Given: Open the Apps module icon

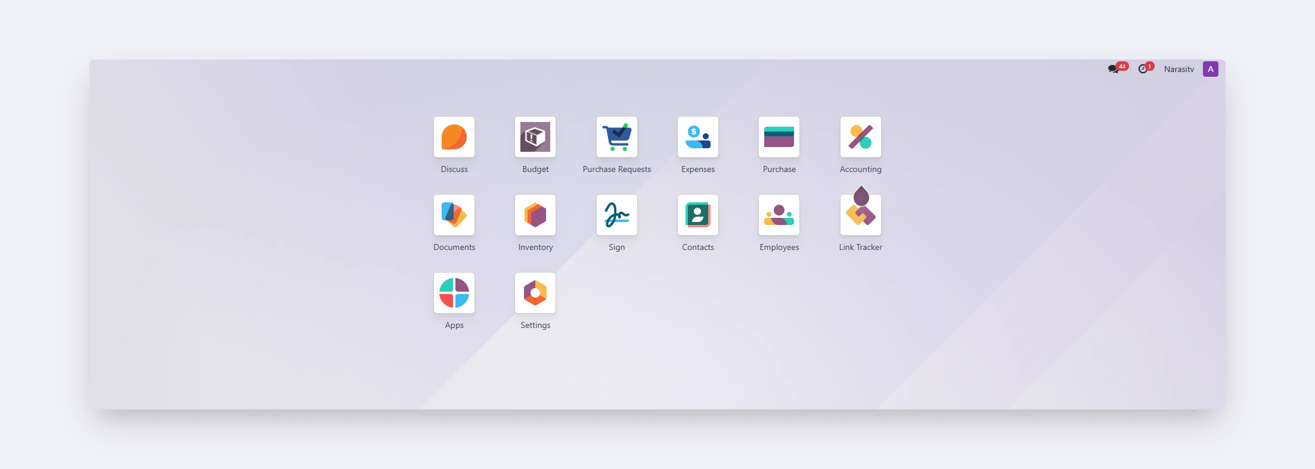Looking at the screenshot, I should pyautogui.click(x=454, y=293).
